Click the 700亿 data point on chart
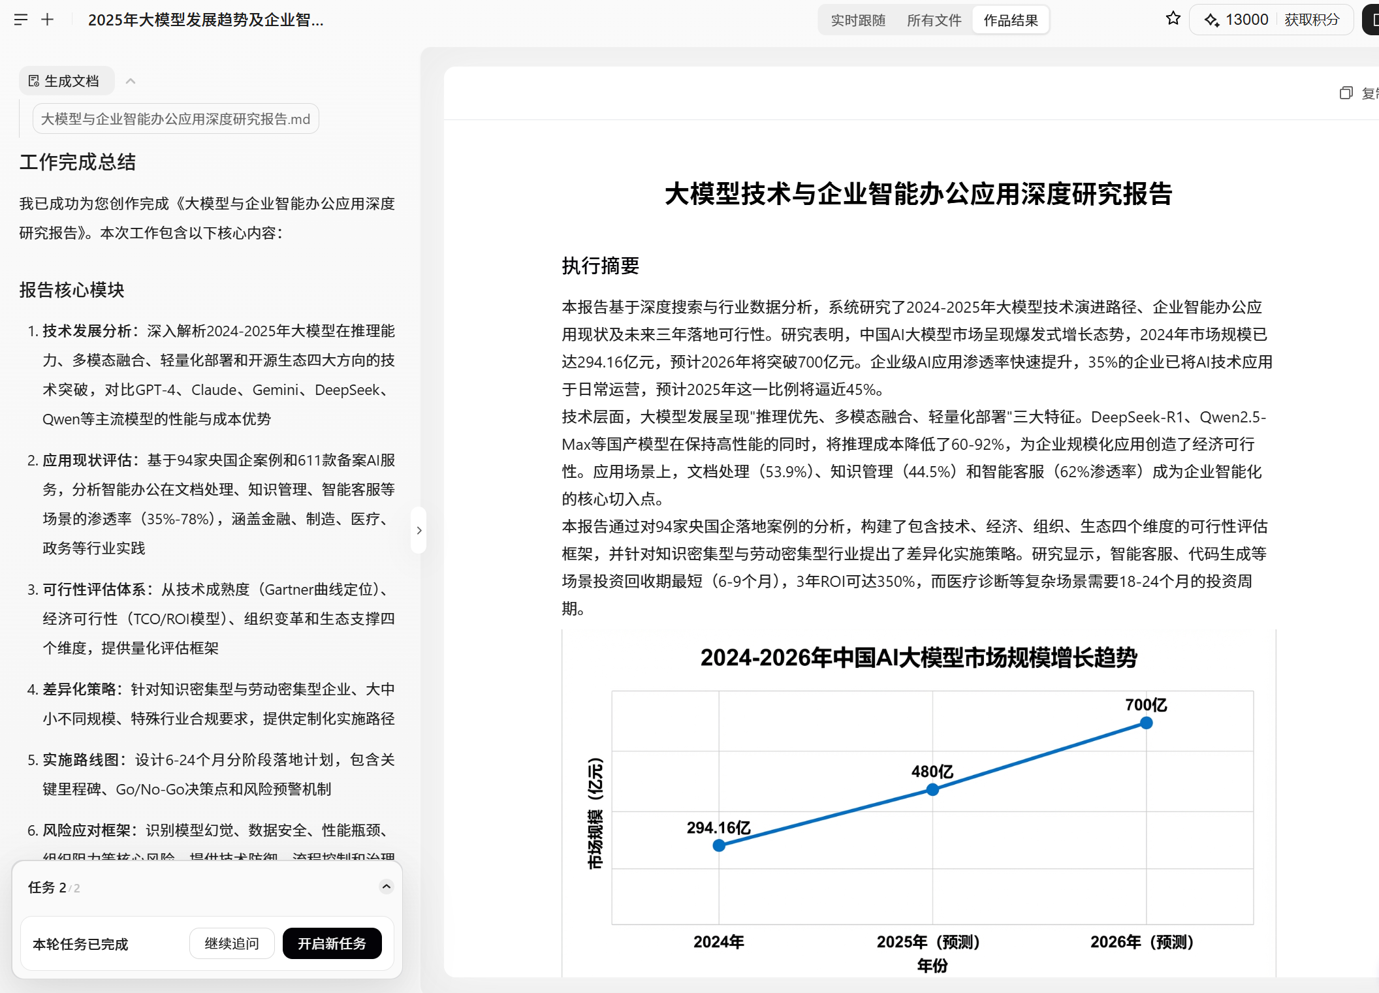1379x993 pixels. [1146, 723]
